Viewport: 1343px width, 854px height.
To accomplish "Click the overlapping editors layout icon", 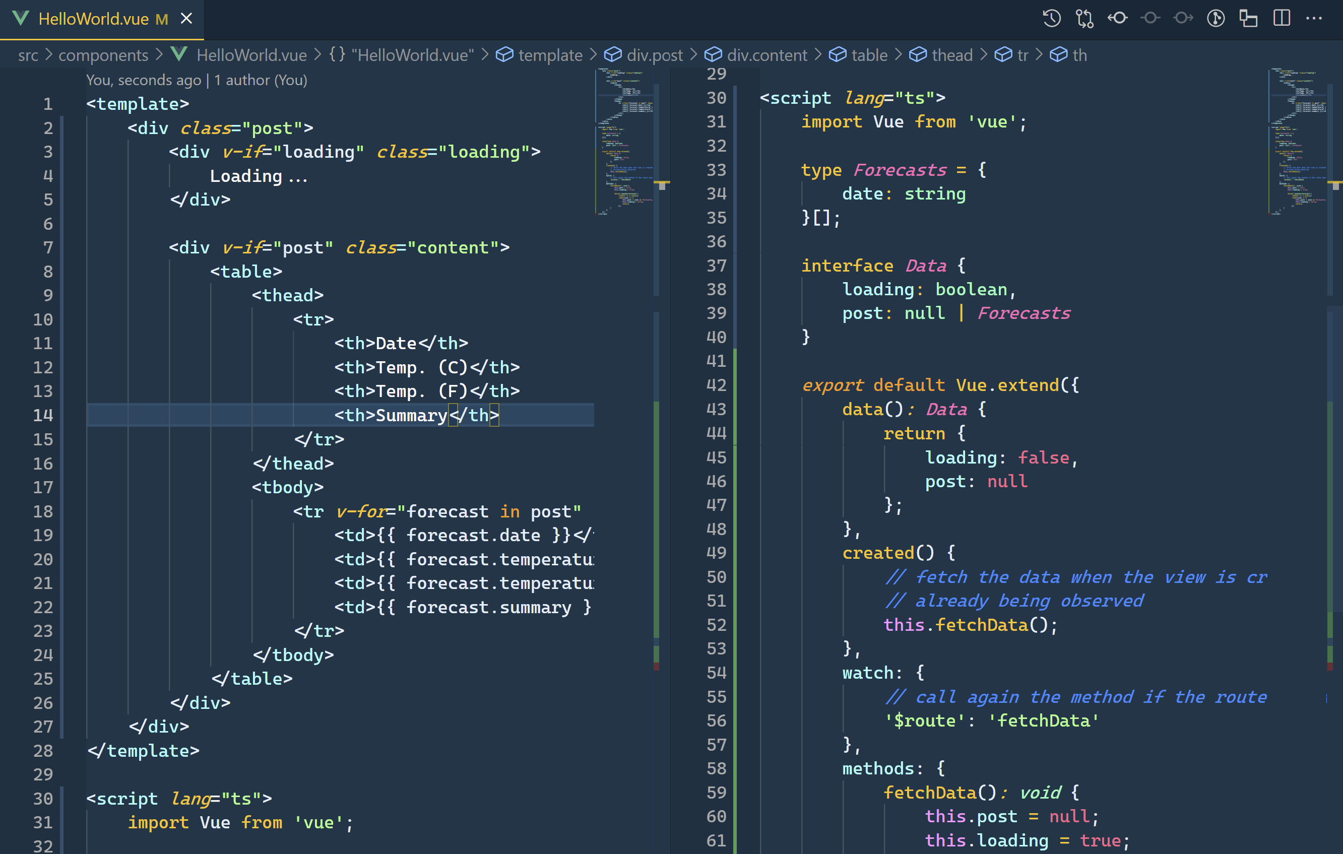I will click(1249, 18).
